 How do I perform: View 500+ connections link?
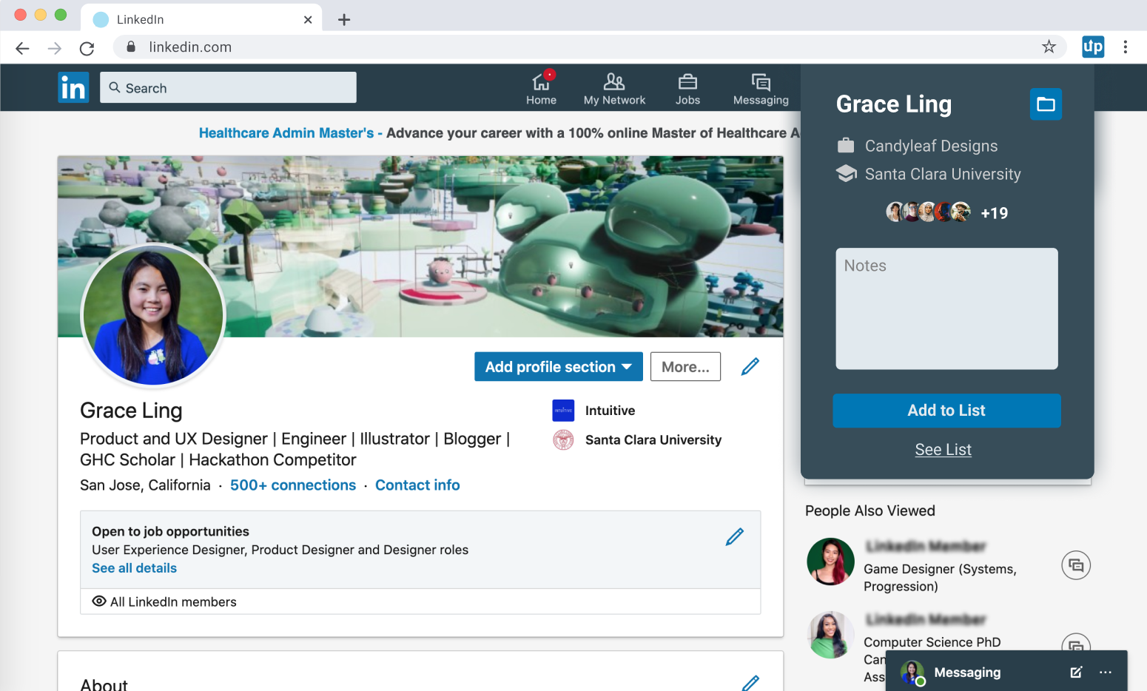293,485
